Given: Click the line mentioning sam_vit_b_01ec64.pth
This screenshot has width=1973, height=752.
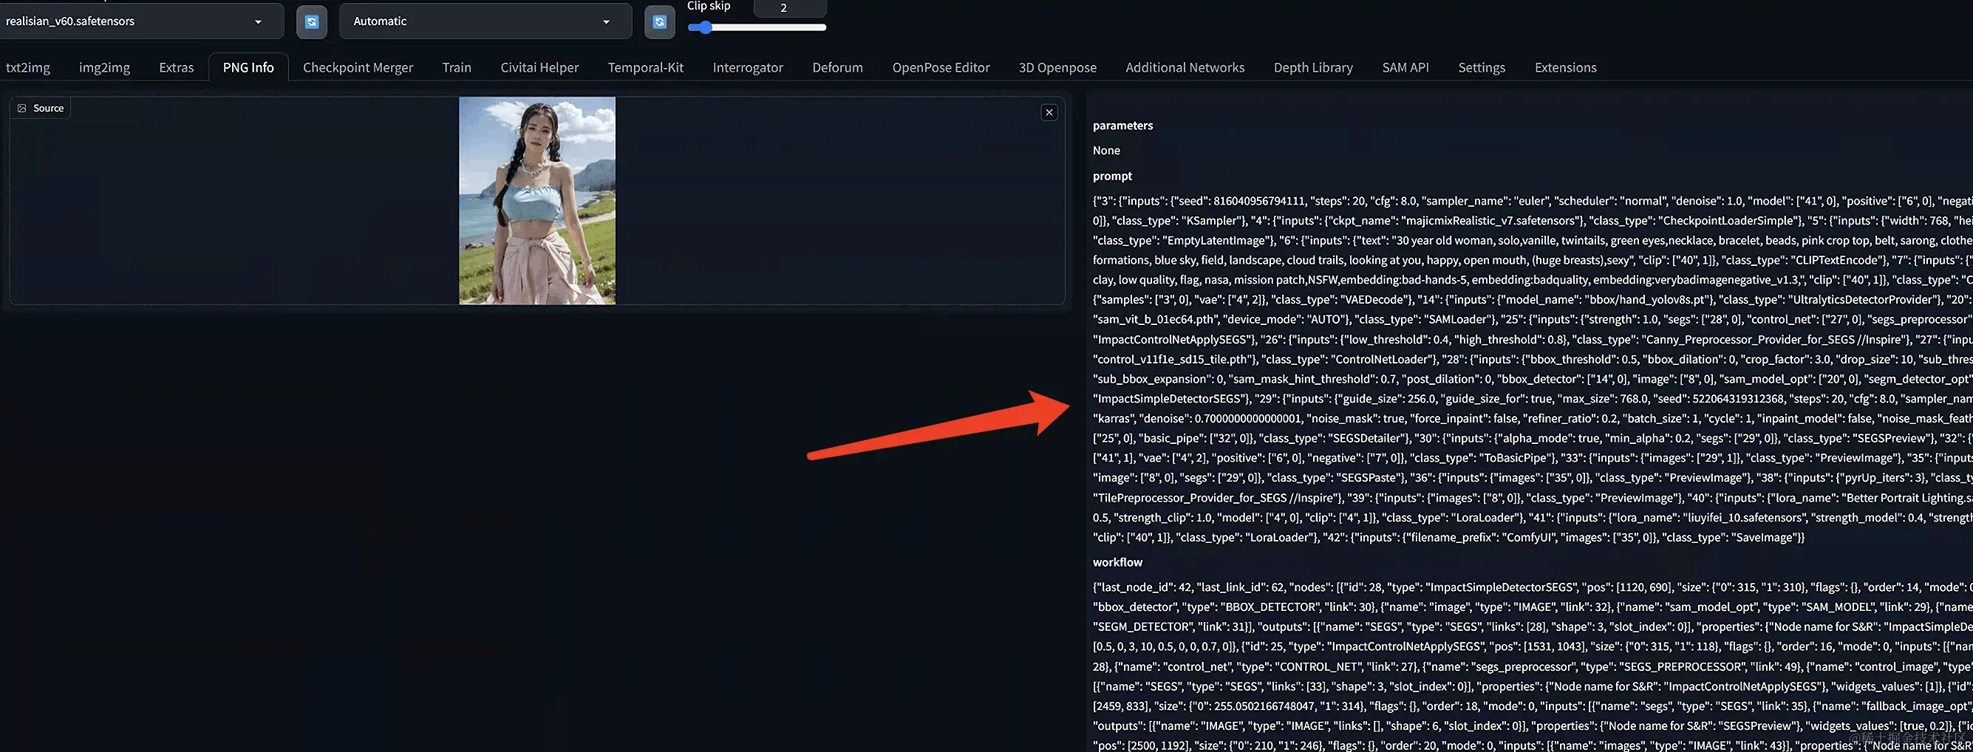Looking at the screenshot, I should tap(1532, 319).
